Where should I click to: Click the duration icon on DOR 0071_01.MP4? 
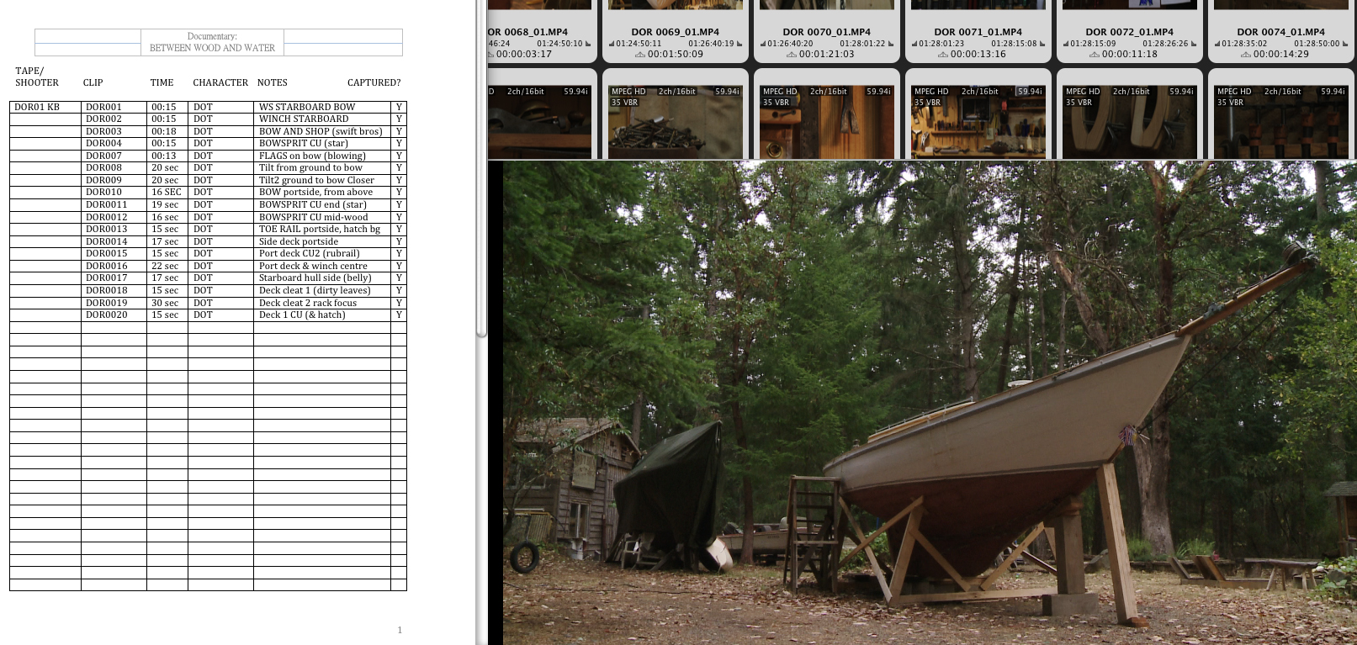click(x=943, y=55)
